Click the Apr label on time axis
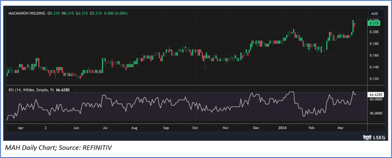 pyautogui.click(x=21, y=128)
